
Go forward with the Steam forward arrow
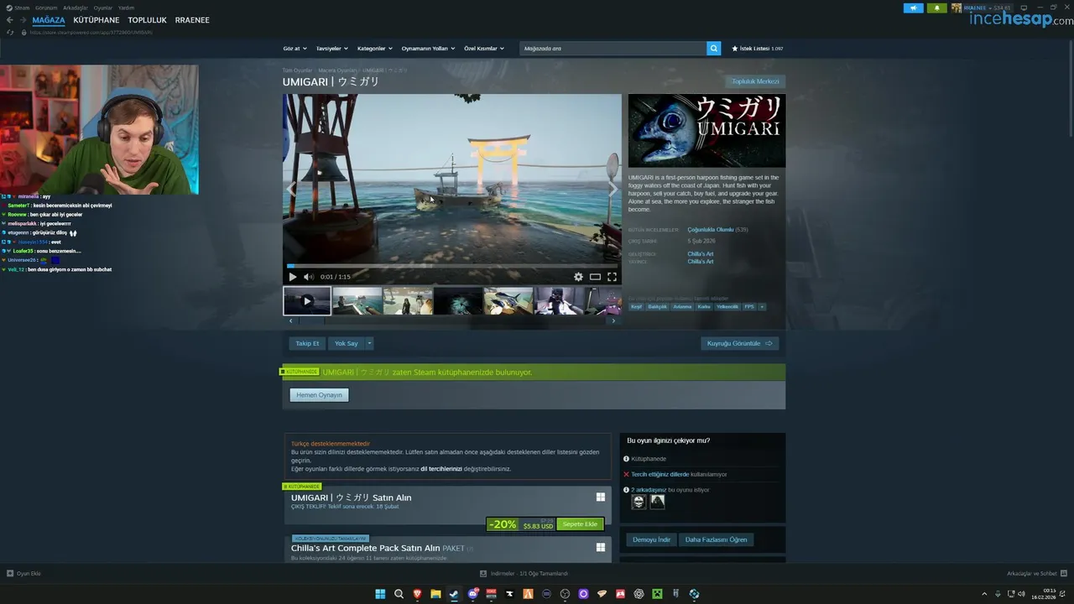click(22, 20)
